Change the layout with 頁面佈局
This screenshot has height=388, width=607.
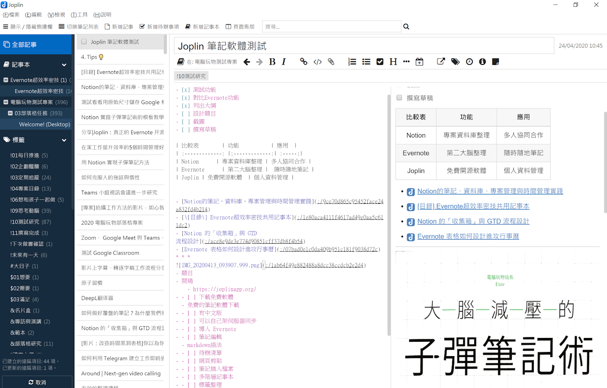[x=240, y=27]
